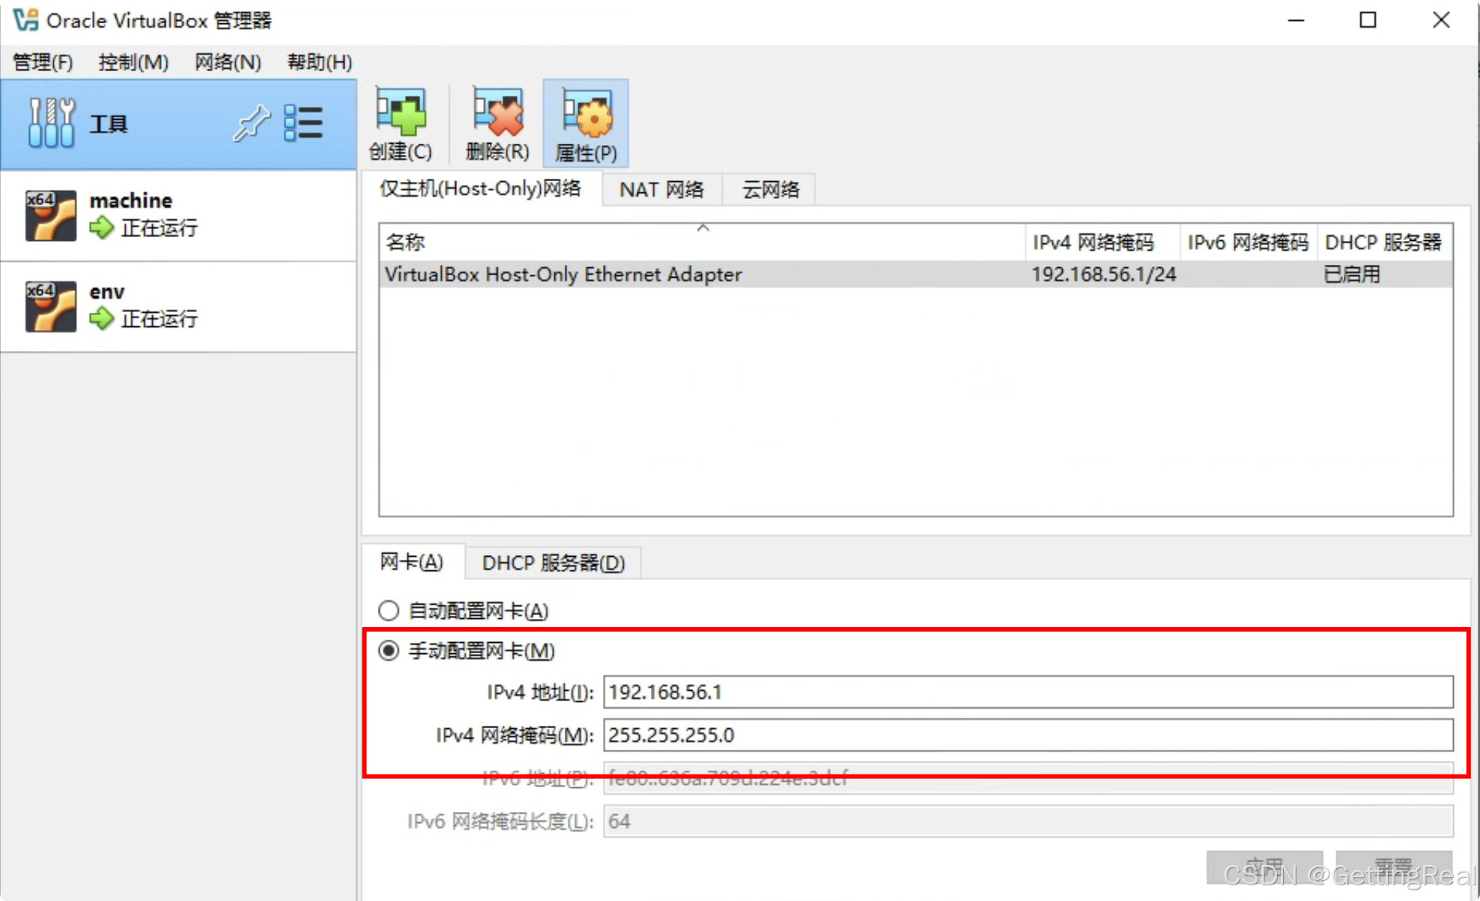Select the env VM icon
This screenshot has height=901, width=1480.
pos(51,306)
